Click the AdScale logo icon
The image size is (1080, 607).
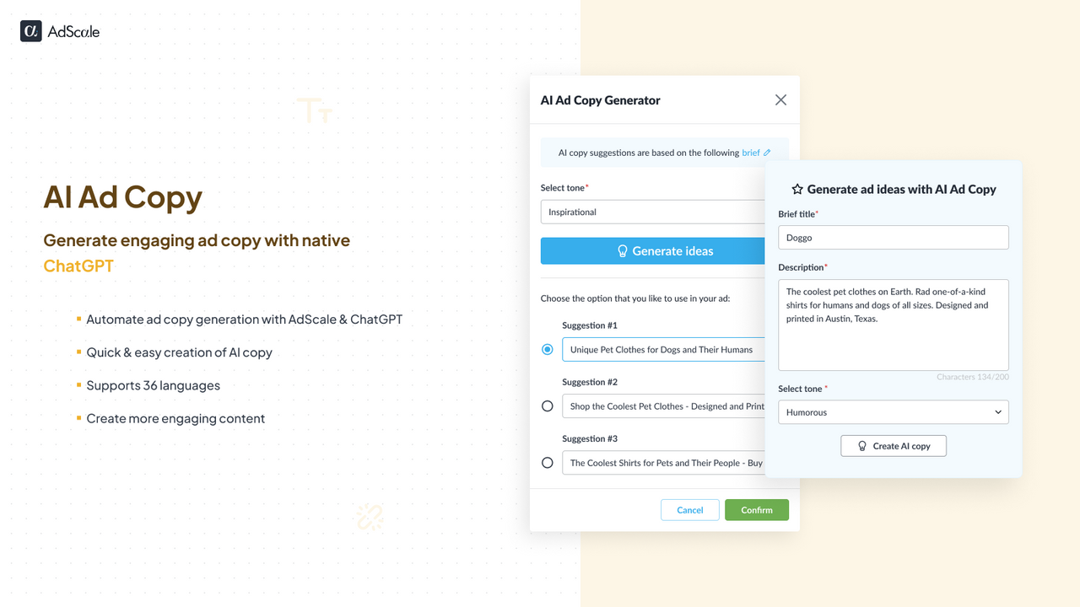(31, 30)
